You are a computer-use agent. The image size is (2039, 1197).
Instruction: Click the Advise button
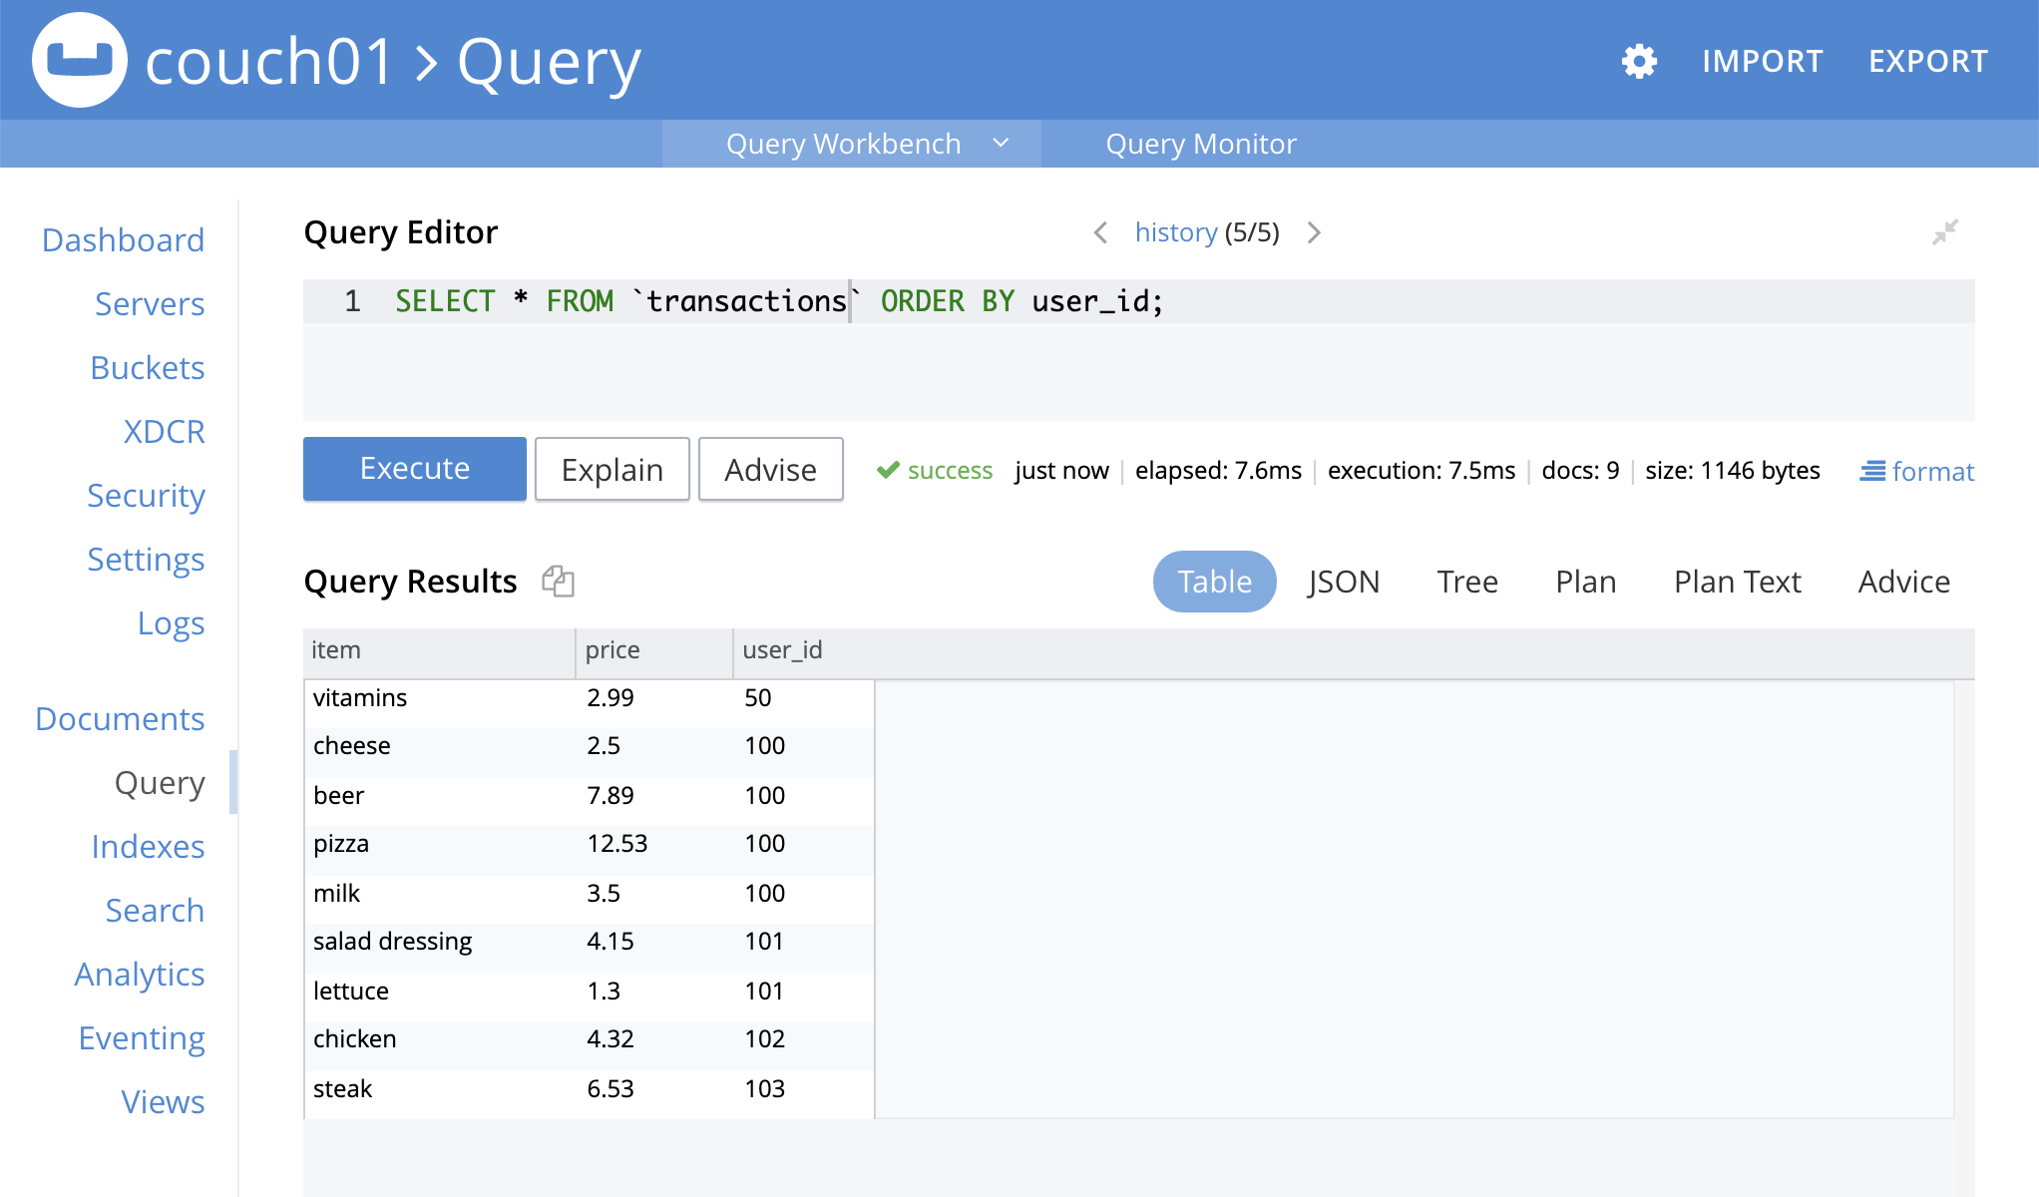pos(771,469)
